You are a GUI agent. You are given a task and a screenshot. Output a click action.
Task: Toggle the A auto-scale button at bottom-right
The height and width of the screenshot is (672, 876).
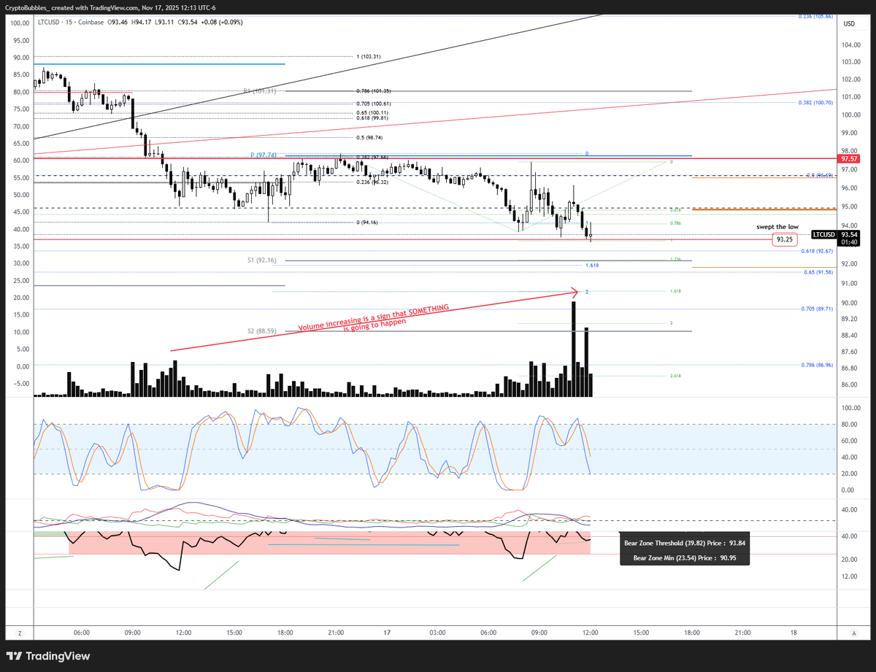853,633
